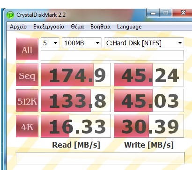
Task: Minimize the CrystalDiskMark window
Action: tap(153, 13)
